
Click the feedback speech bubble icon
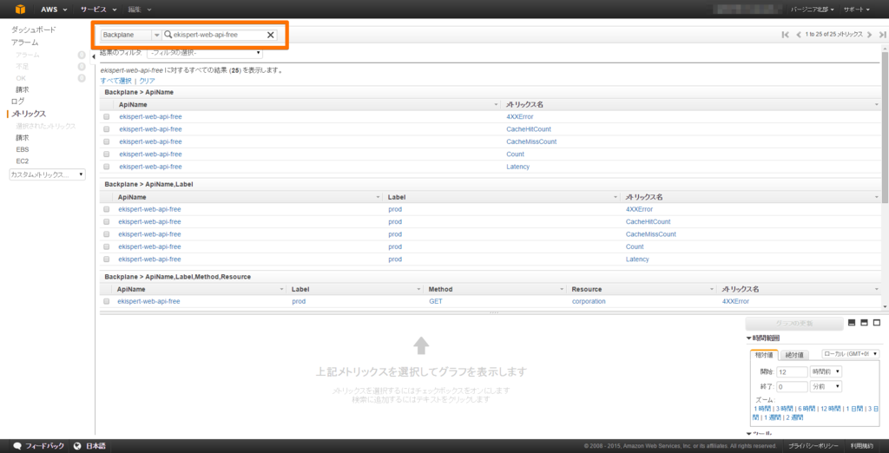(x=17, y=446)
